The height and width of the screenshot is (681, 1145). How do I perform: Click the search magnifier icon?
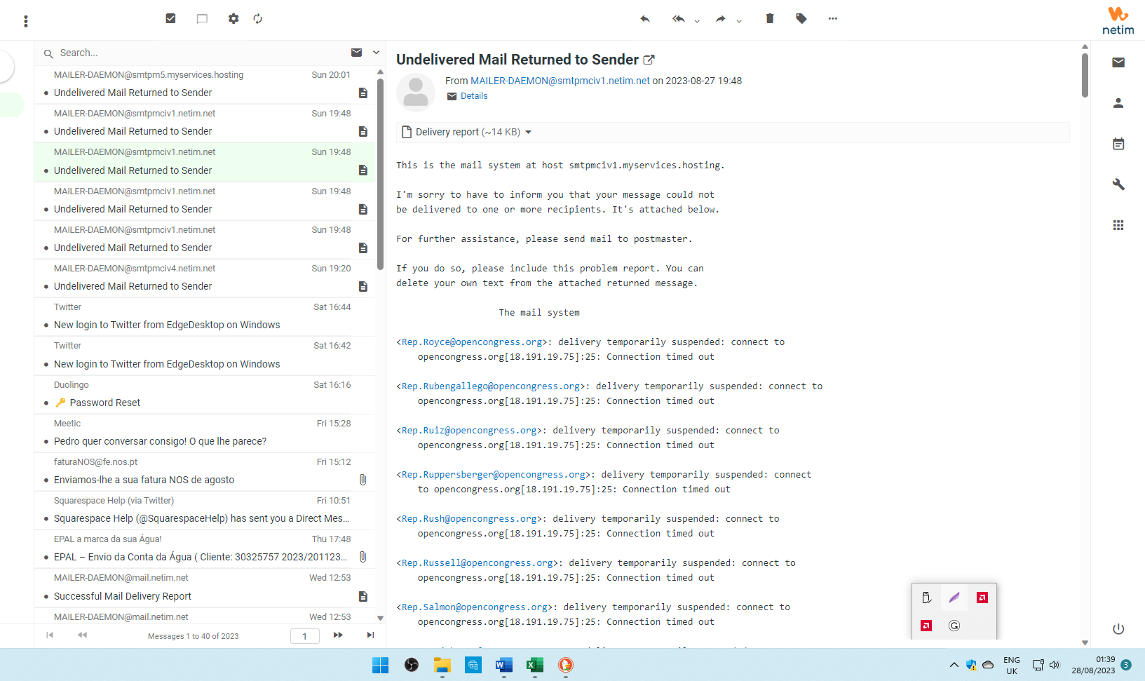pos(48,53)
